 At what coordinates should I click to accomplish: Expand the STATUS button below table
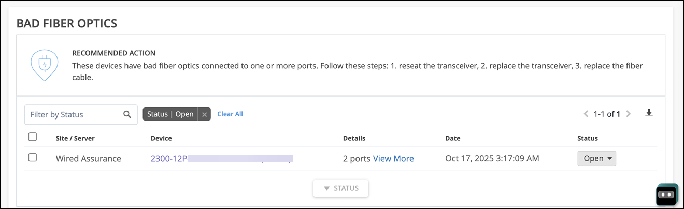(340, 188)
